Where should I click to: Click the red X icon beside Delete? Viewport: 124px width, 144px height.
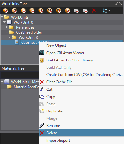[x=42, y=133]
